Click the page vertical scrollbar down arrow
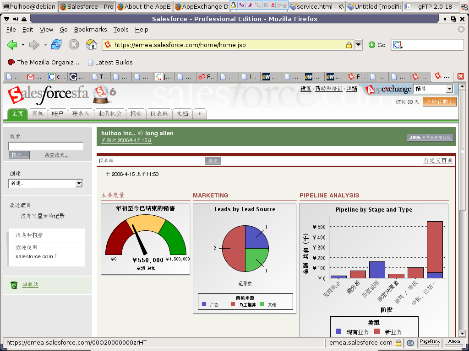This screenshot has height=351, width=469. coord(462,334)
